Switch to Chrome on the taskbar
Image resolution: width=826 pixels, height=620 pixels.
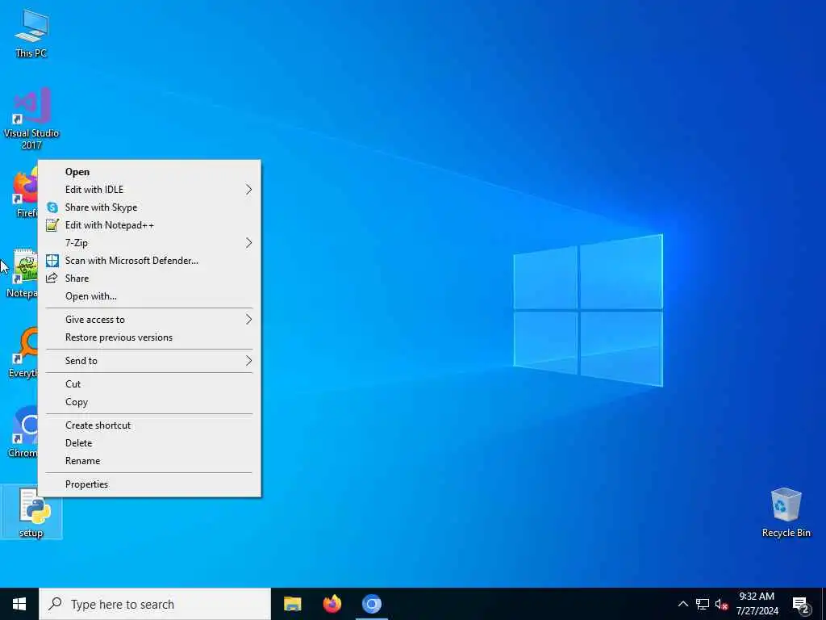click(371, 604)
